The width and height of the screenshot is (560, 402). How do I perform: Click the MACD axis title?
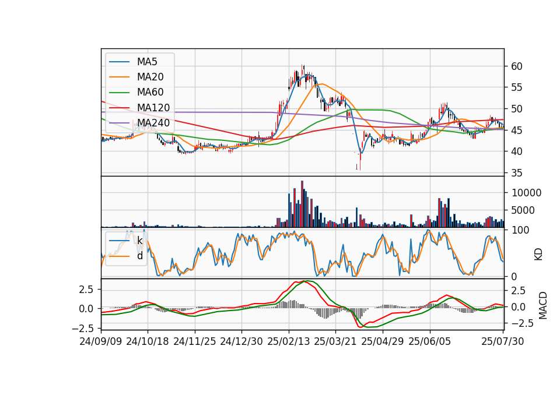(x=543, y=305)
